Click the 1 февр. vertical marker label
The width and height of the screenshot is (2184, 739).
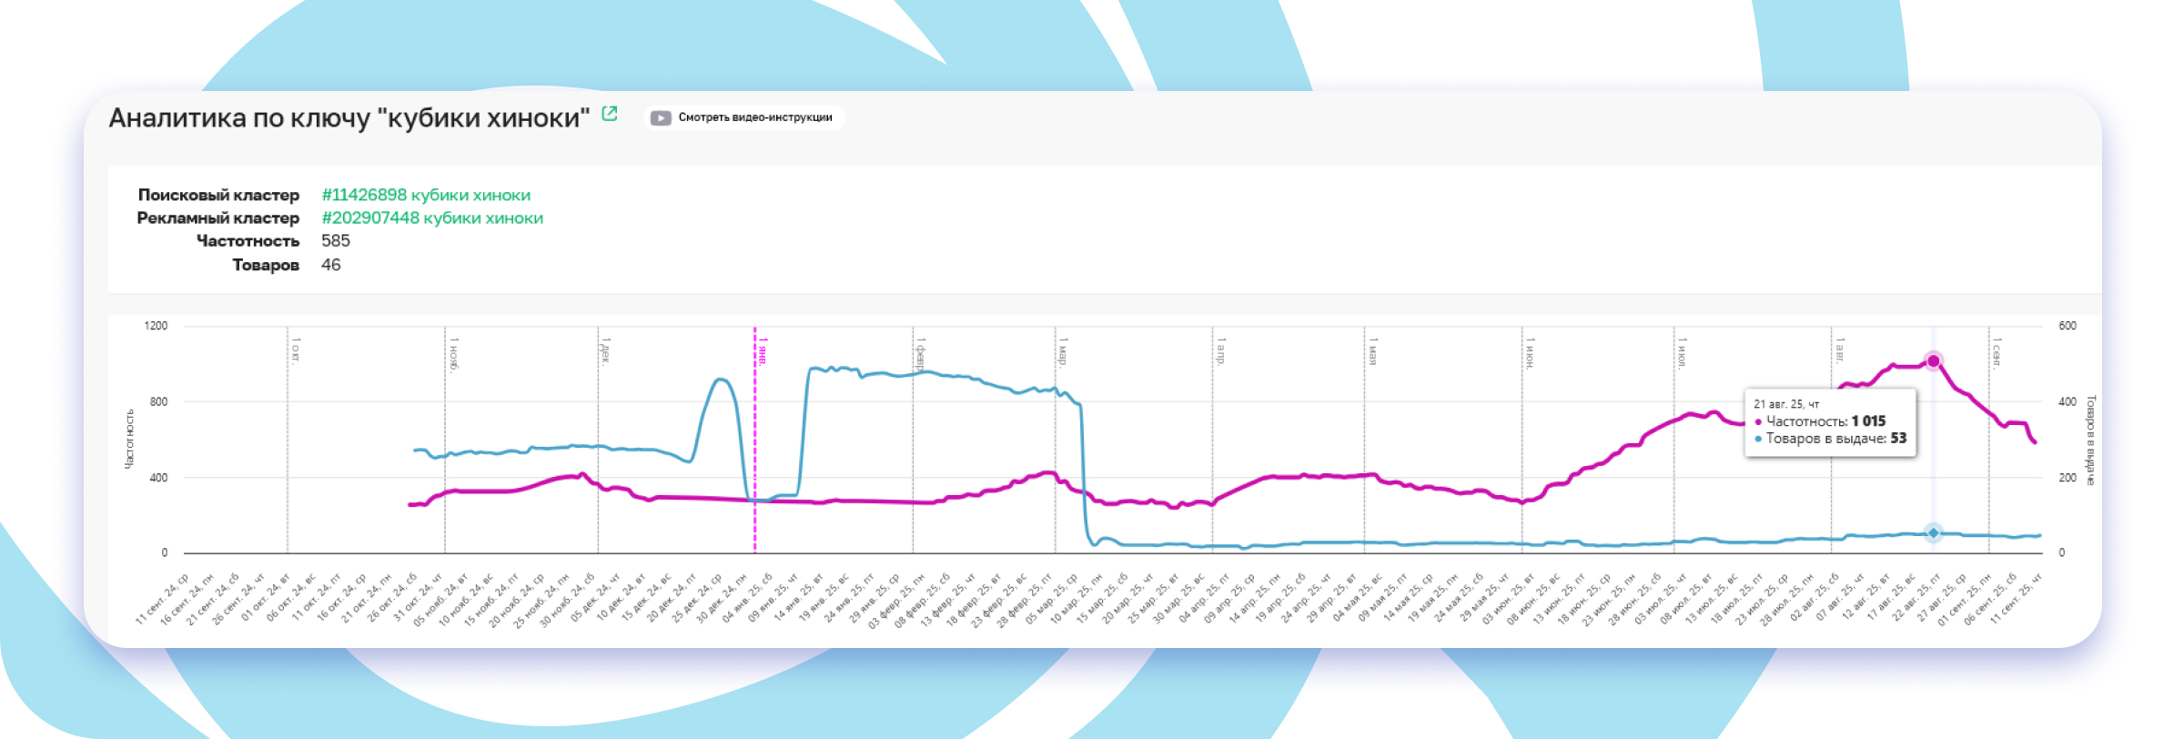(921, 353)
